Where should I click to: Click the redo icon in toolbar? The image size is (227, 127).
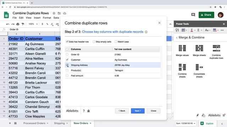(13, 24)
